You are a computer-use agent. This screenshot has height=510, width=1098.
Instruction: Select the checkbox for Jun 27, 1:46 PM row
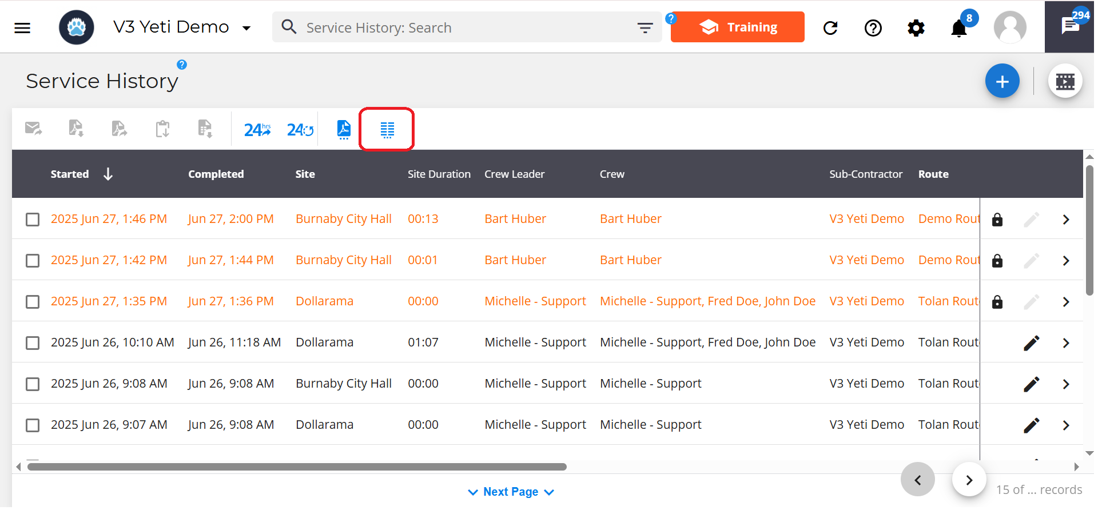coord(33,220)
